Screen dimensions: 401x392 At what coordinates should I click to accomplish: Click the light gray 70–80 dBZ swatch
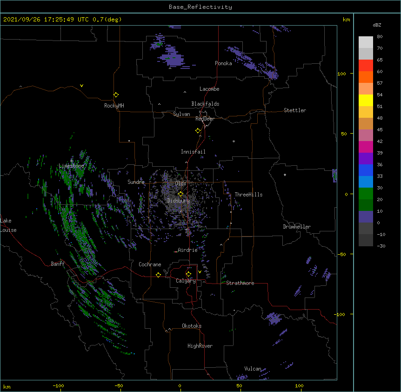tap(366, 42)
